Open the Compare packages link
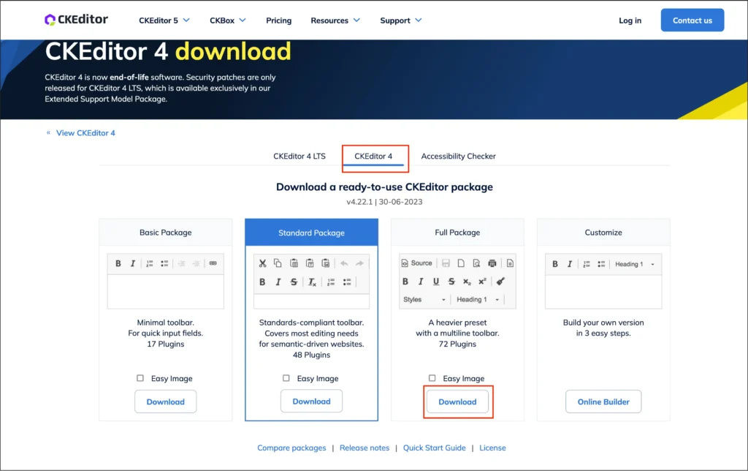Viewport: 748px width, 471px height. pyautogui.click(x=291, y=448)
